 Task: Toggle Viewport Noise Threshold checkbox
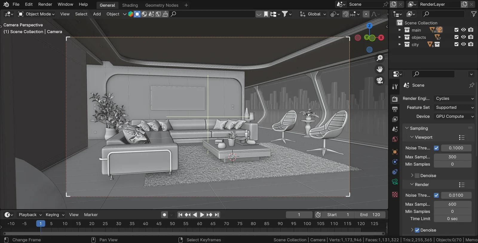[436, 148]
